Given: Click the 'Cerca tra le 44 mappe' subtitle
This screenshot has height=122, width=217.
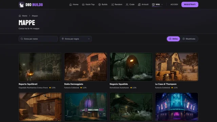Looking at the screenshot, I should 29,28.
